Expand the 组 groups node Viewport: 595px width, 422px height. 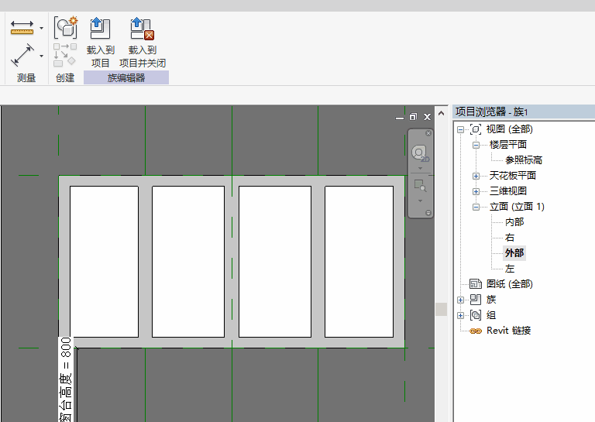[460, 315]
